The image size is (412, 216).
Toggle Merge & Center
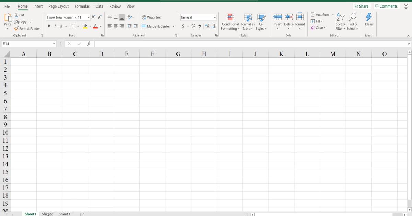click(156, 26)
